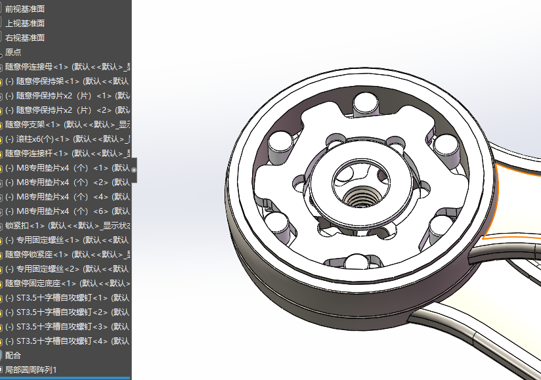The width and height of the screenshot is (541, 380).
Task: Select component (-) 随意停保持架<1>
Action: [68, 81]
